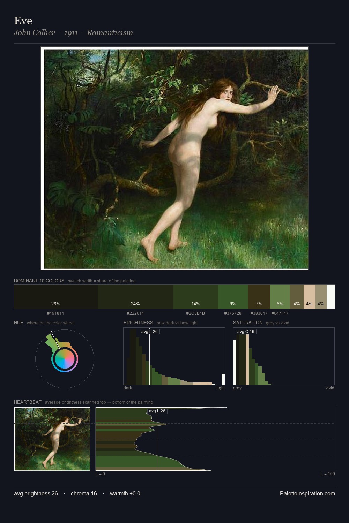
Task: Click the hex code '#222614'
Action: point(135,313)
